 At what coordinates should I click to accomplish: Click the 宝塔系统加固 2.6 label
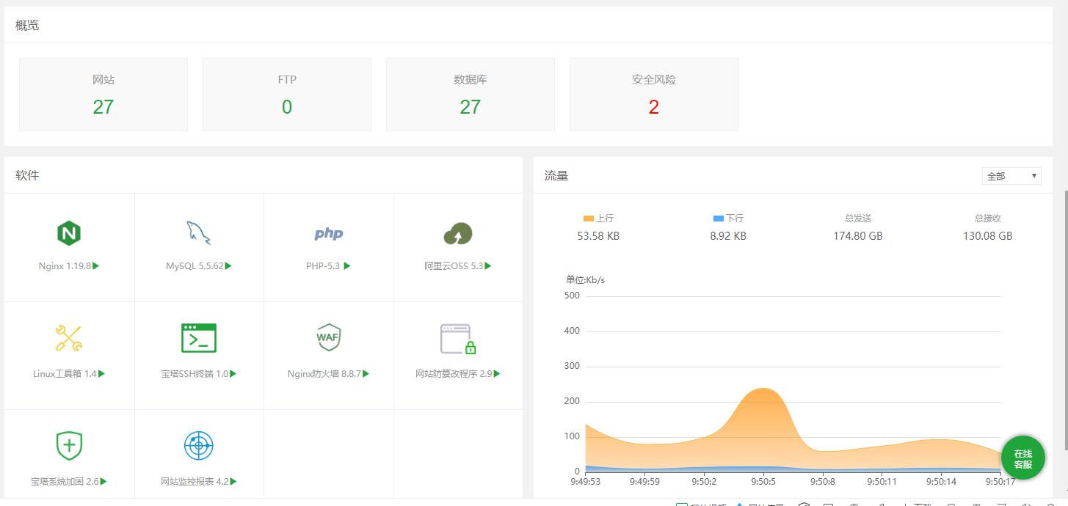[x=65, y=482]
